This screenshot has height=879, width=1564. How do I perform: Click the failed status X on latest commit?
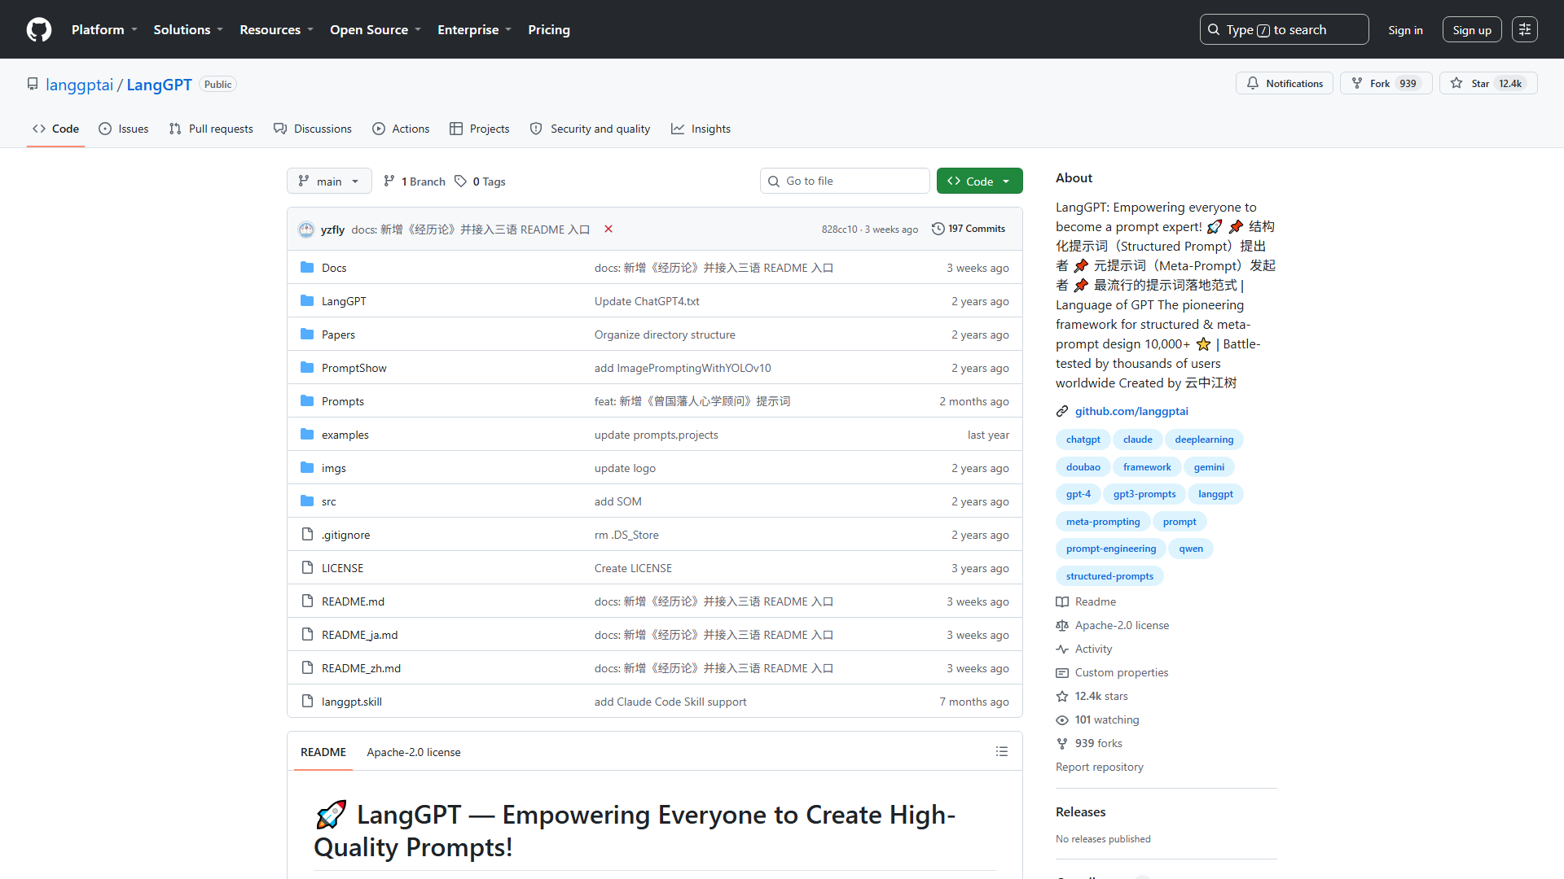click(x=608, y=229)
